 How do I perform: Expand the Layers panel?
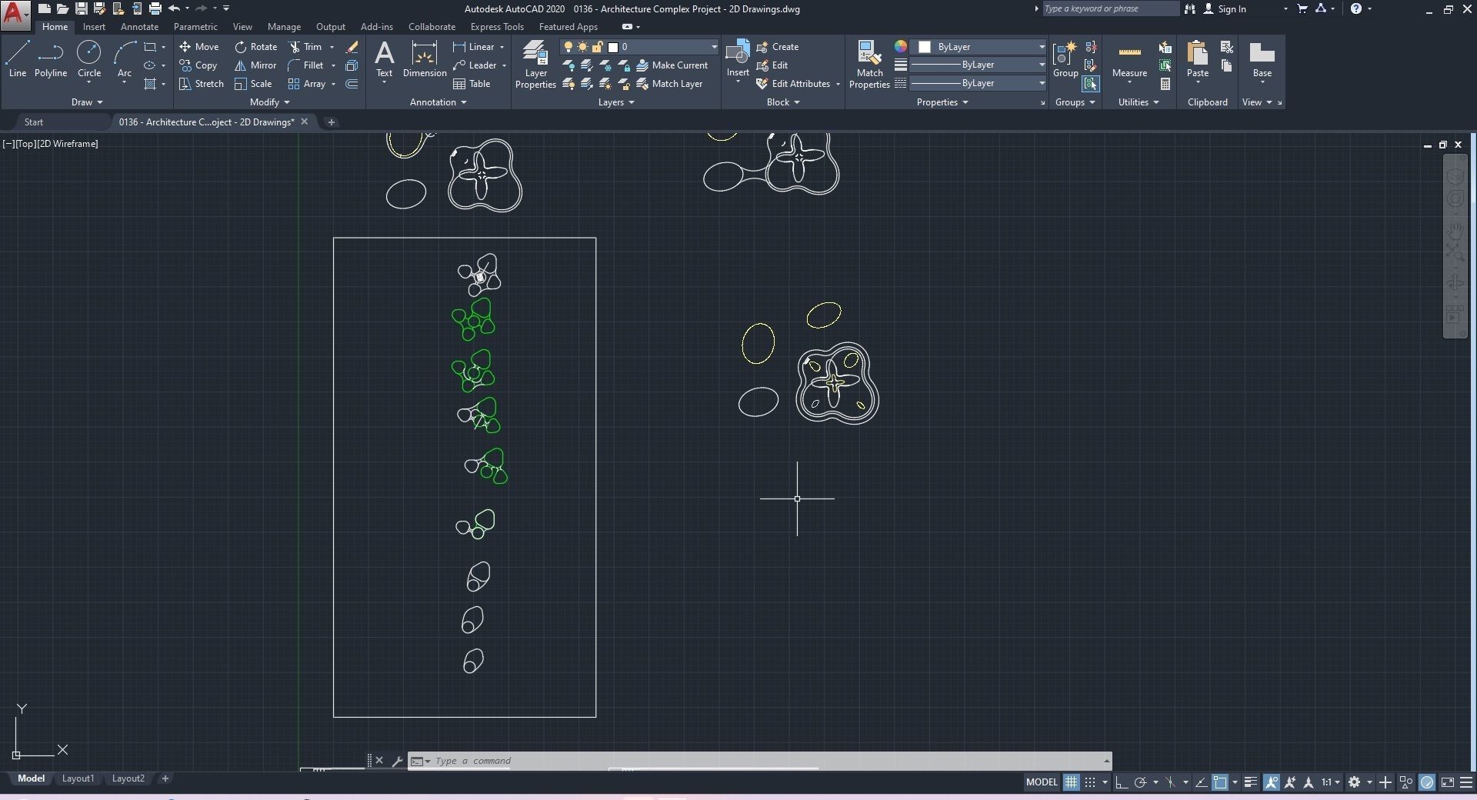[x=616, y=102]
